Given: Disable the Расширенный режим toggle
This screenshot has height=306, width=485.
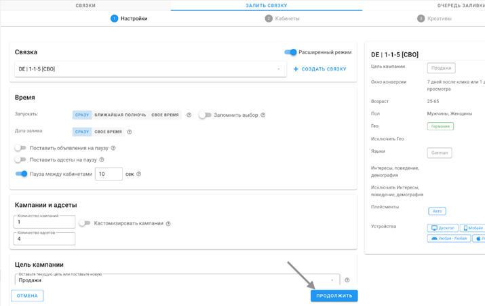Looking at the screenshot, I should pos(290,52).
